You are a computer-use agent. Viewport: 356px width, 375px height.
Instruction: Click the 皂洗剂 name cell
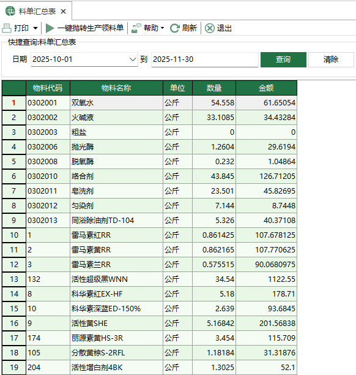[x=116, y=191]
